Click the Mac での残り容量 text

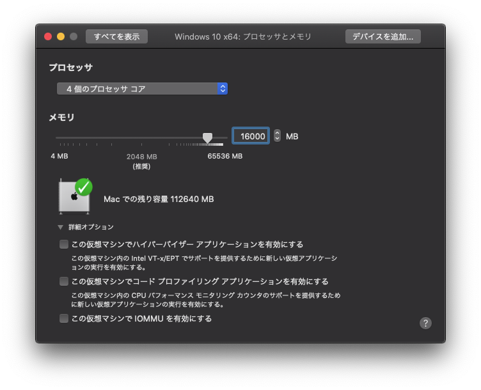[x=159, y=199]
